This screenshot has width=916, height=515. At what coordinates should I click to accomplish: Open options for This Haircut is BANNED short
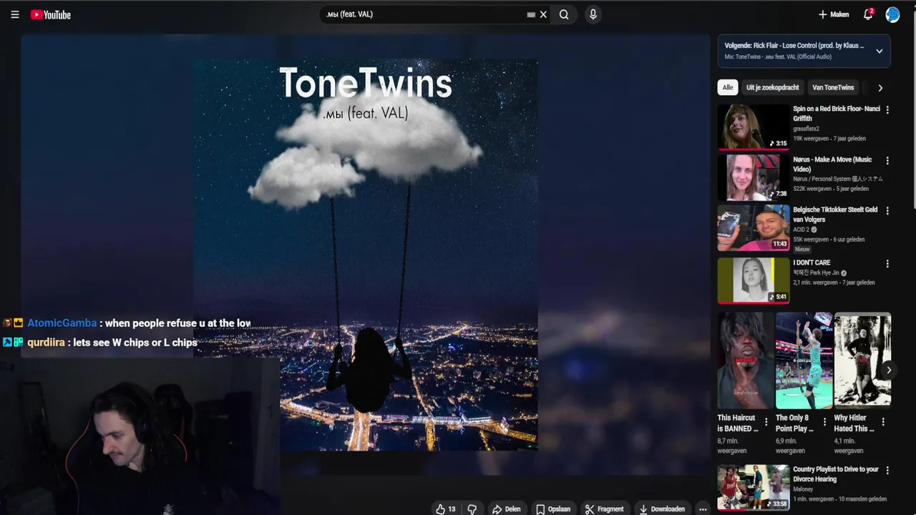pyautogui.click(x=766, y=422)
